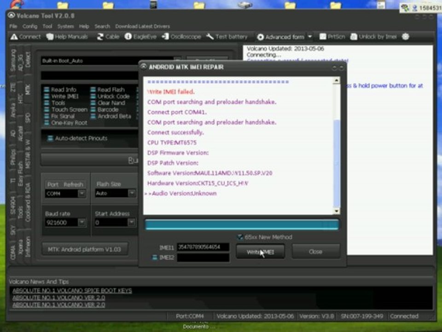This screenshot has height=332, width=442.
Task: Take a screenshot with PrtScn
Action: 332,37
